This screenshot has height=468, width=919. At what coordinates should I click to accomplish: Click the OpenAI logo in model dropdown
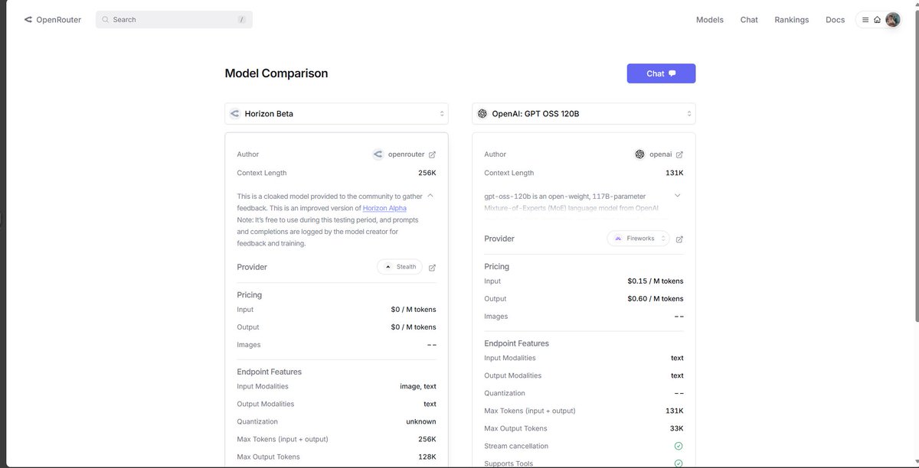point(482,114)
